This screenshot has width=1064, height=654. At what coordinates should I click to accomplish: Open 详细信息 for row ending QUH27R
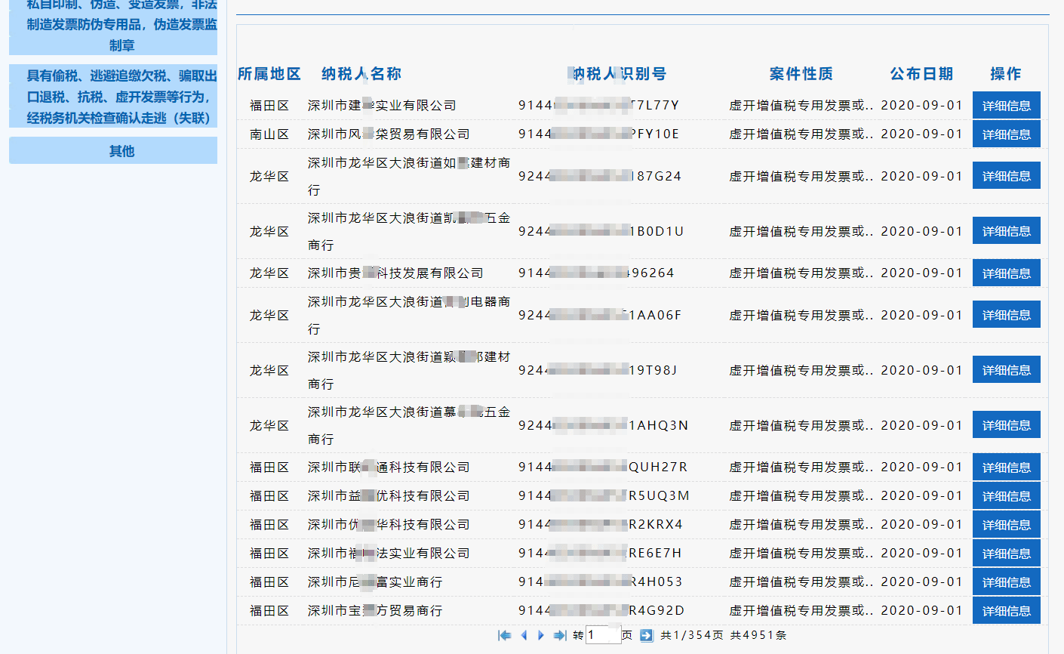click(x=1007, y=467)
